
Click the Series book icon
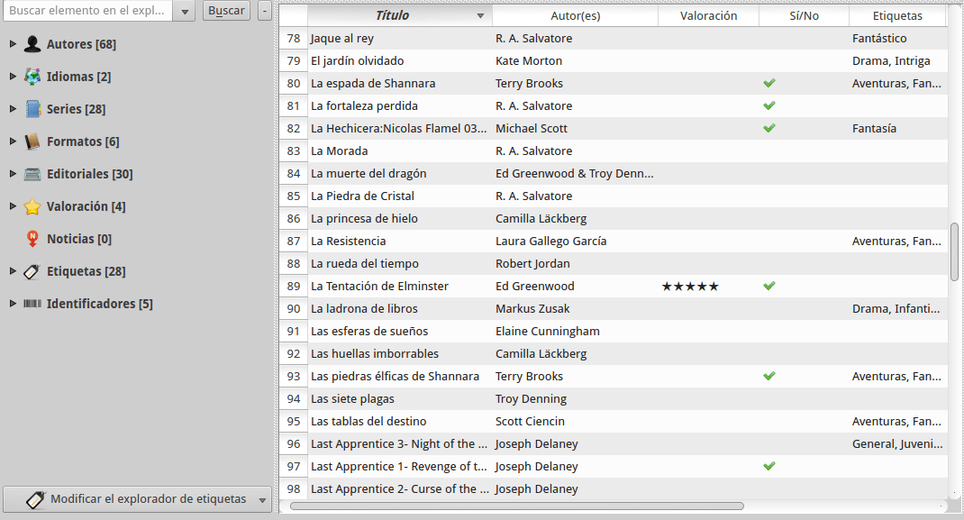[x=32, y=109]
